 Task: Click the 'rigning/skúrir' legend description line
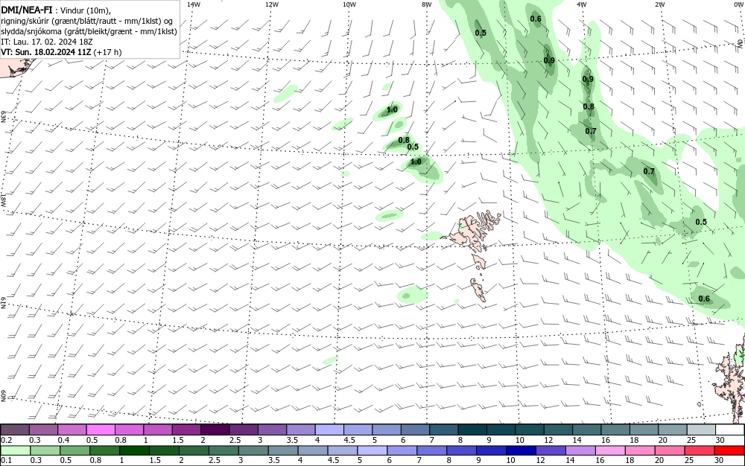tap(87, 21)
